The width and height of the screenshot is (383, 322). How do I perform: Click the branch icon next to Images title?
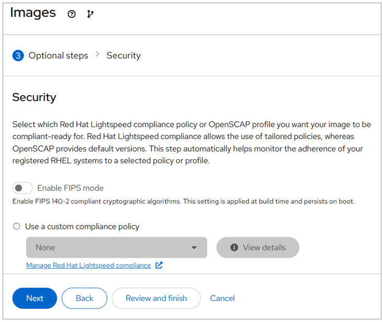[90, 14]
